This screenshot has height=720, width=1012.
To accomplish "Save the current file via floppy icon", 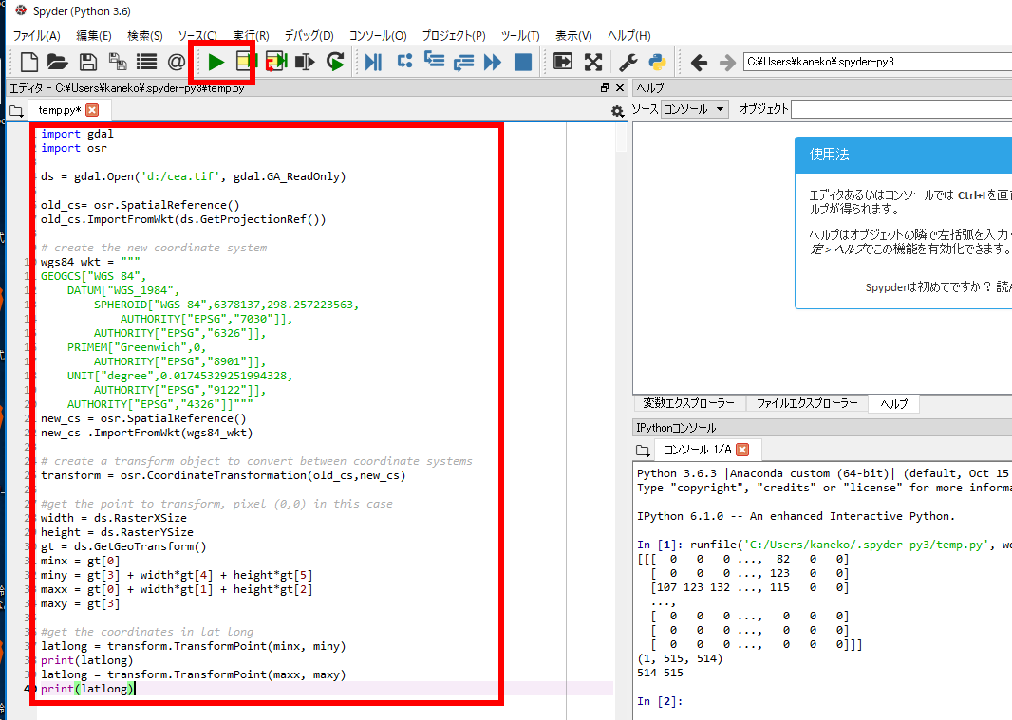I will (87, 63).
